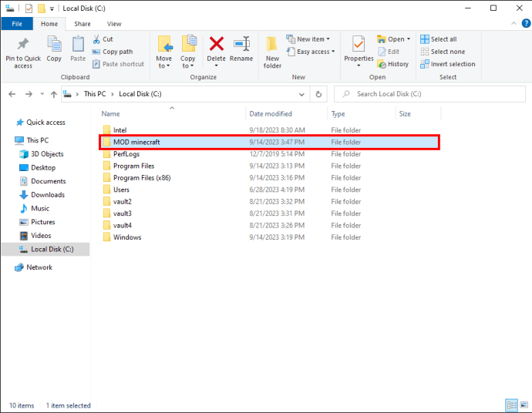Refresh the Local Disk (C:) view
Image resolution: width=532 pixels, height=413 pixels.
(318, 94)
